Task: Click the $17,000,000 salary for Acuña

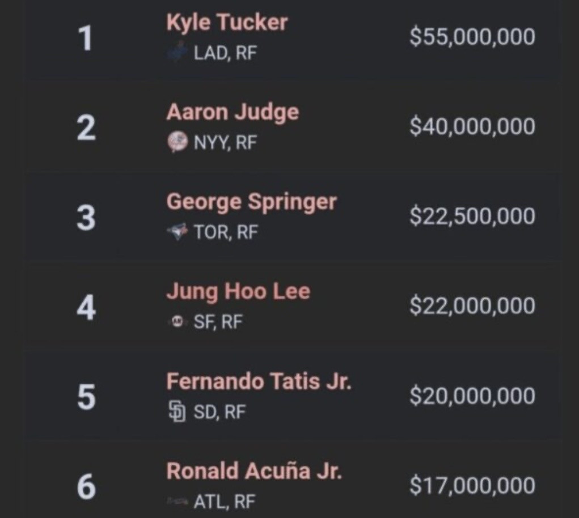Action: click(472, 486)
